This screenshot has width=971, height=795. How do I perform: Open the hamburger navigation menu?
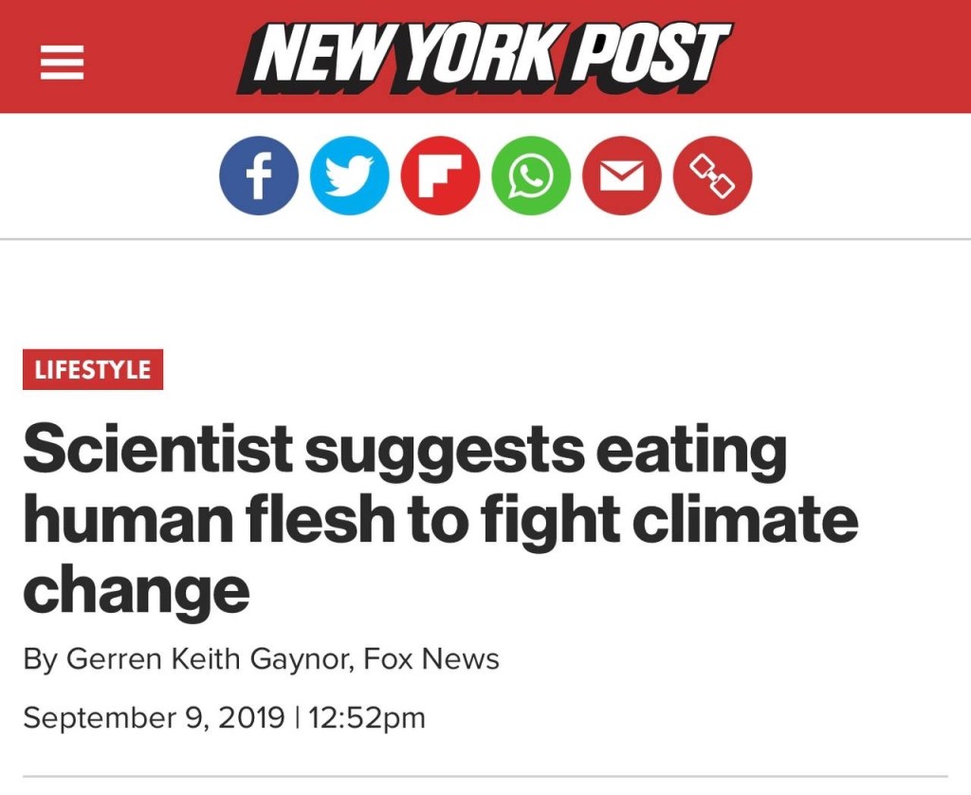63,65
